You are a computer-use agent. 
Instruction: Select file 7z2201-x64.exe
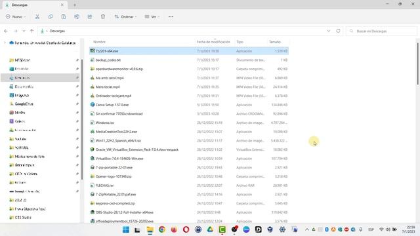189,51
